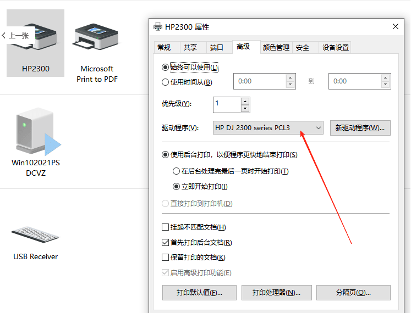Select the Win102021PSDCVZ computer device icon
411x313 pixels.
[x=36, y=142]
